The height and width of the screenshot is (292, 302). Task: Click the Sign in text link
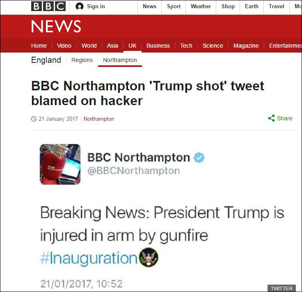[96, 6]
